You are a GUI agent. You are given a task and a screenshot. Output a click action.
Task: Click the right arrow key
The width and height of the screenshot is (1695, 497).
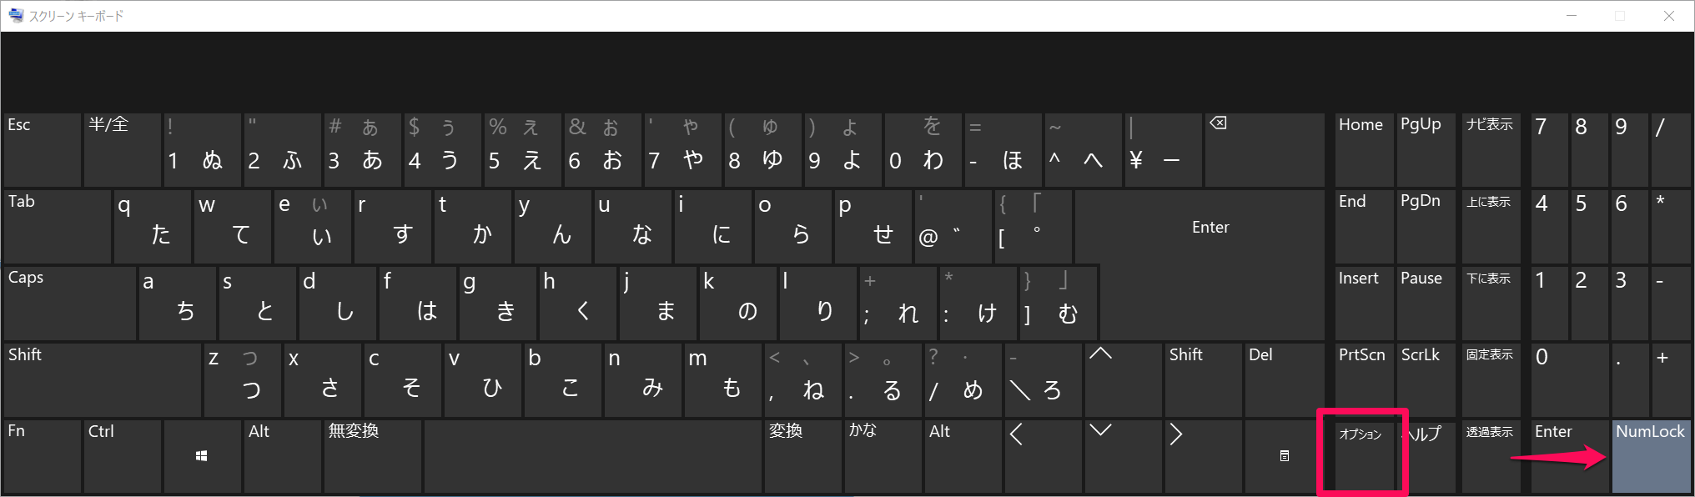[1204, 456]
